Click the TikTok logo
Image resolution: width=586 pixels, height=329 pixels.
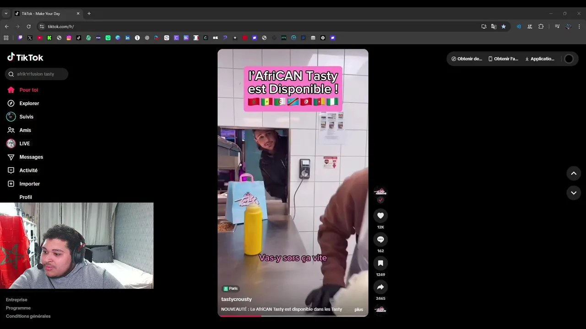[x=25, y=57]
